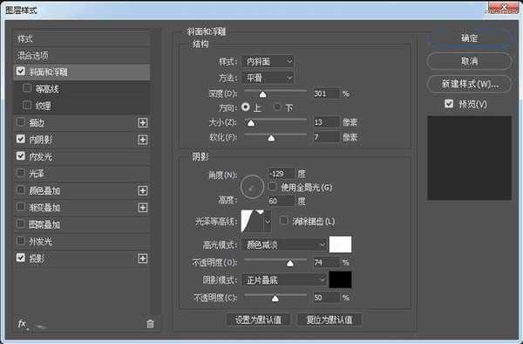Enable the 外发光 checkbox
The image size is (523, 344).
click(21, 240)
